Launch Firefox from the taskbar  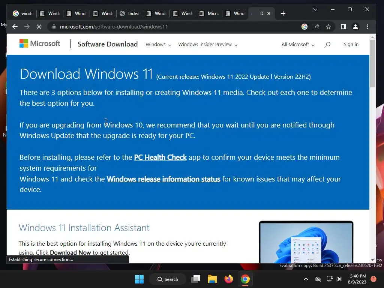pyautogui.click(x=228, y=279)
